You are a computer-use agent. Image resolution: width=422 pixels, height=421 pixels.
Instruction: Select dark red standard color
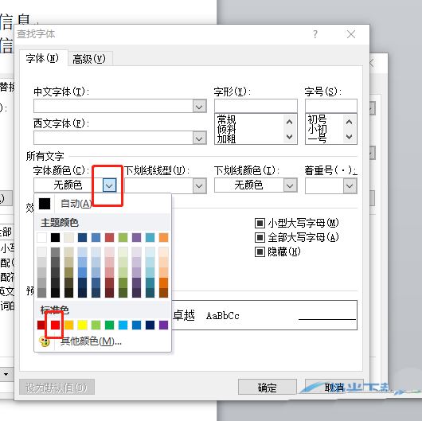(x=41, y=325)
